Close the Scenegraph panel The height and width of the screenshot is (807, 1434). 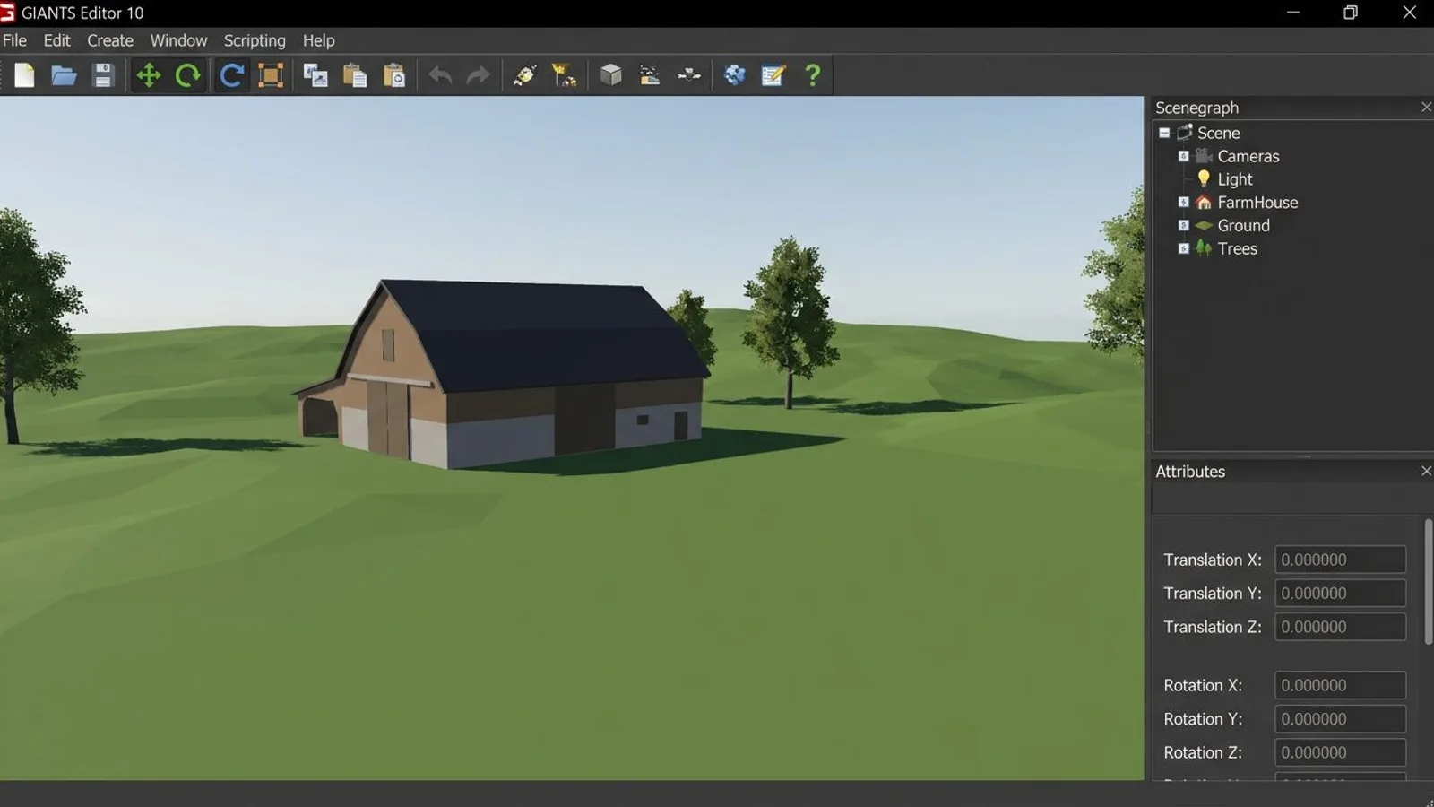coord(1425,108)
